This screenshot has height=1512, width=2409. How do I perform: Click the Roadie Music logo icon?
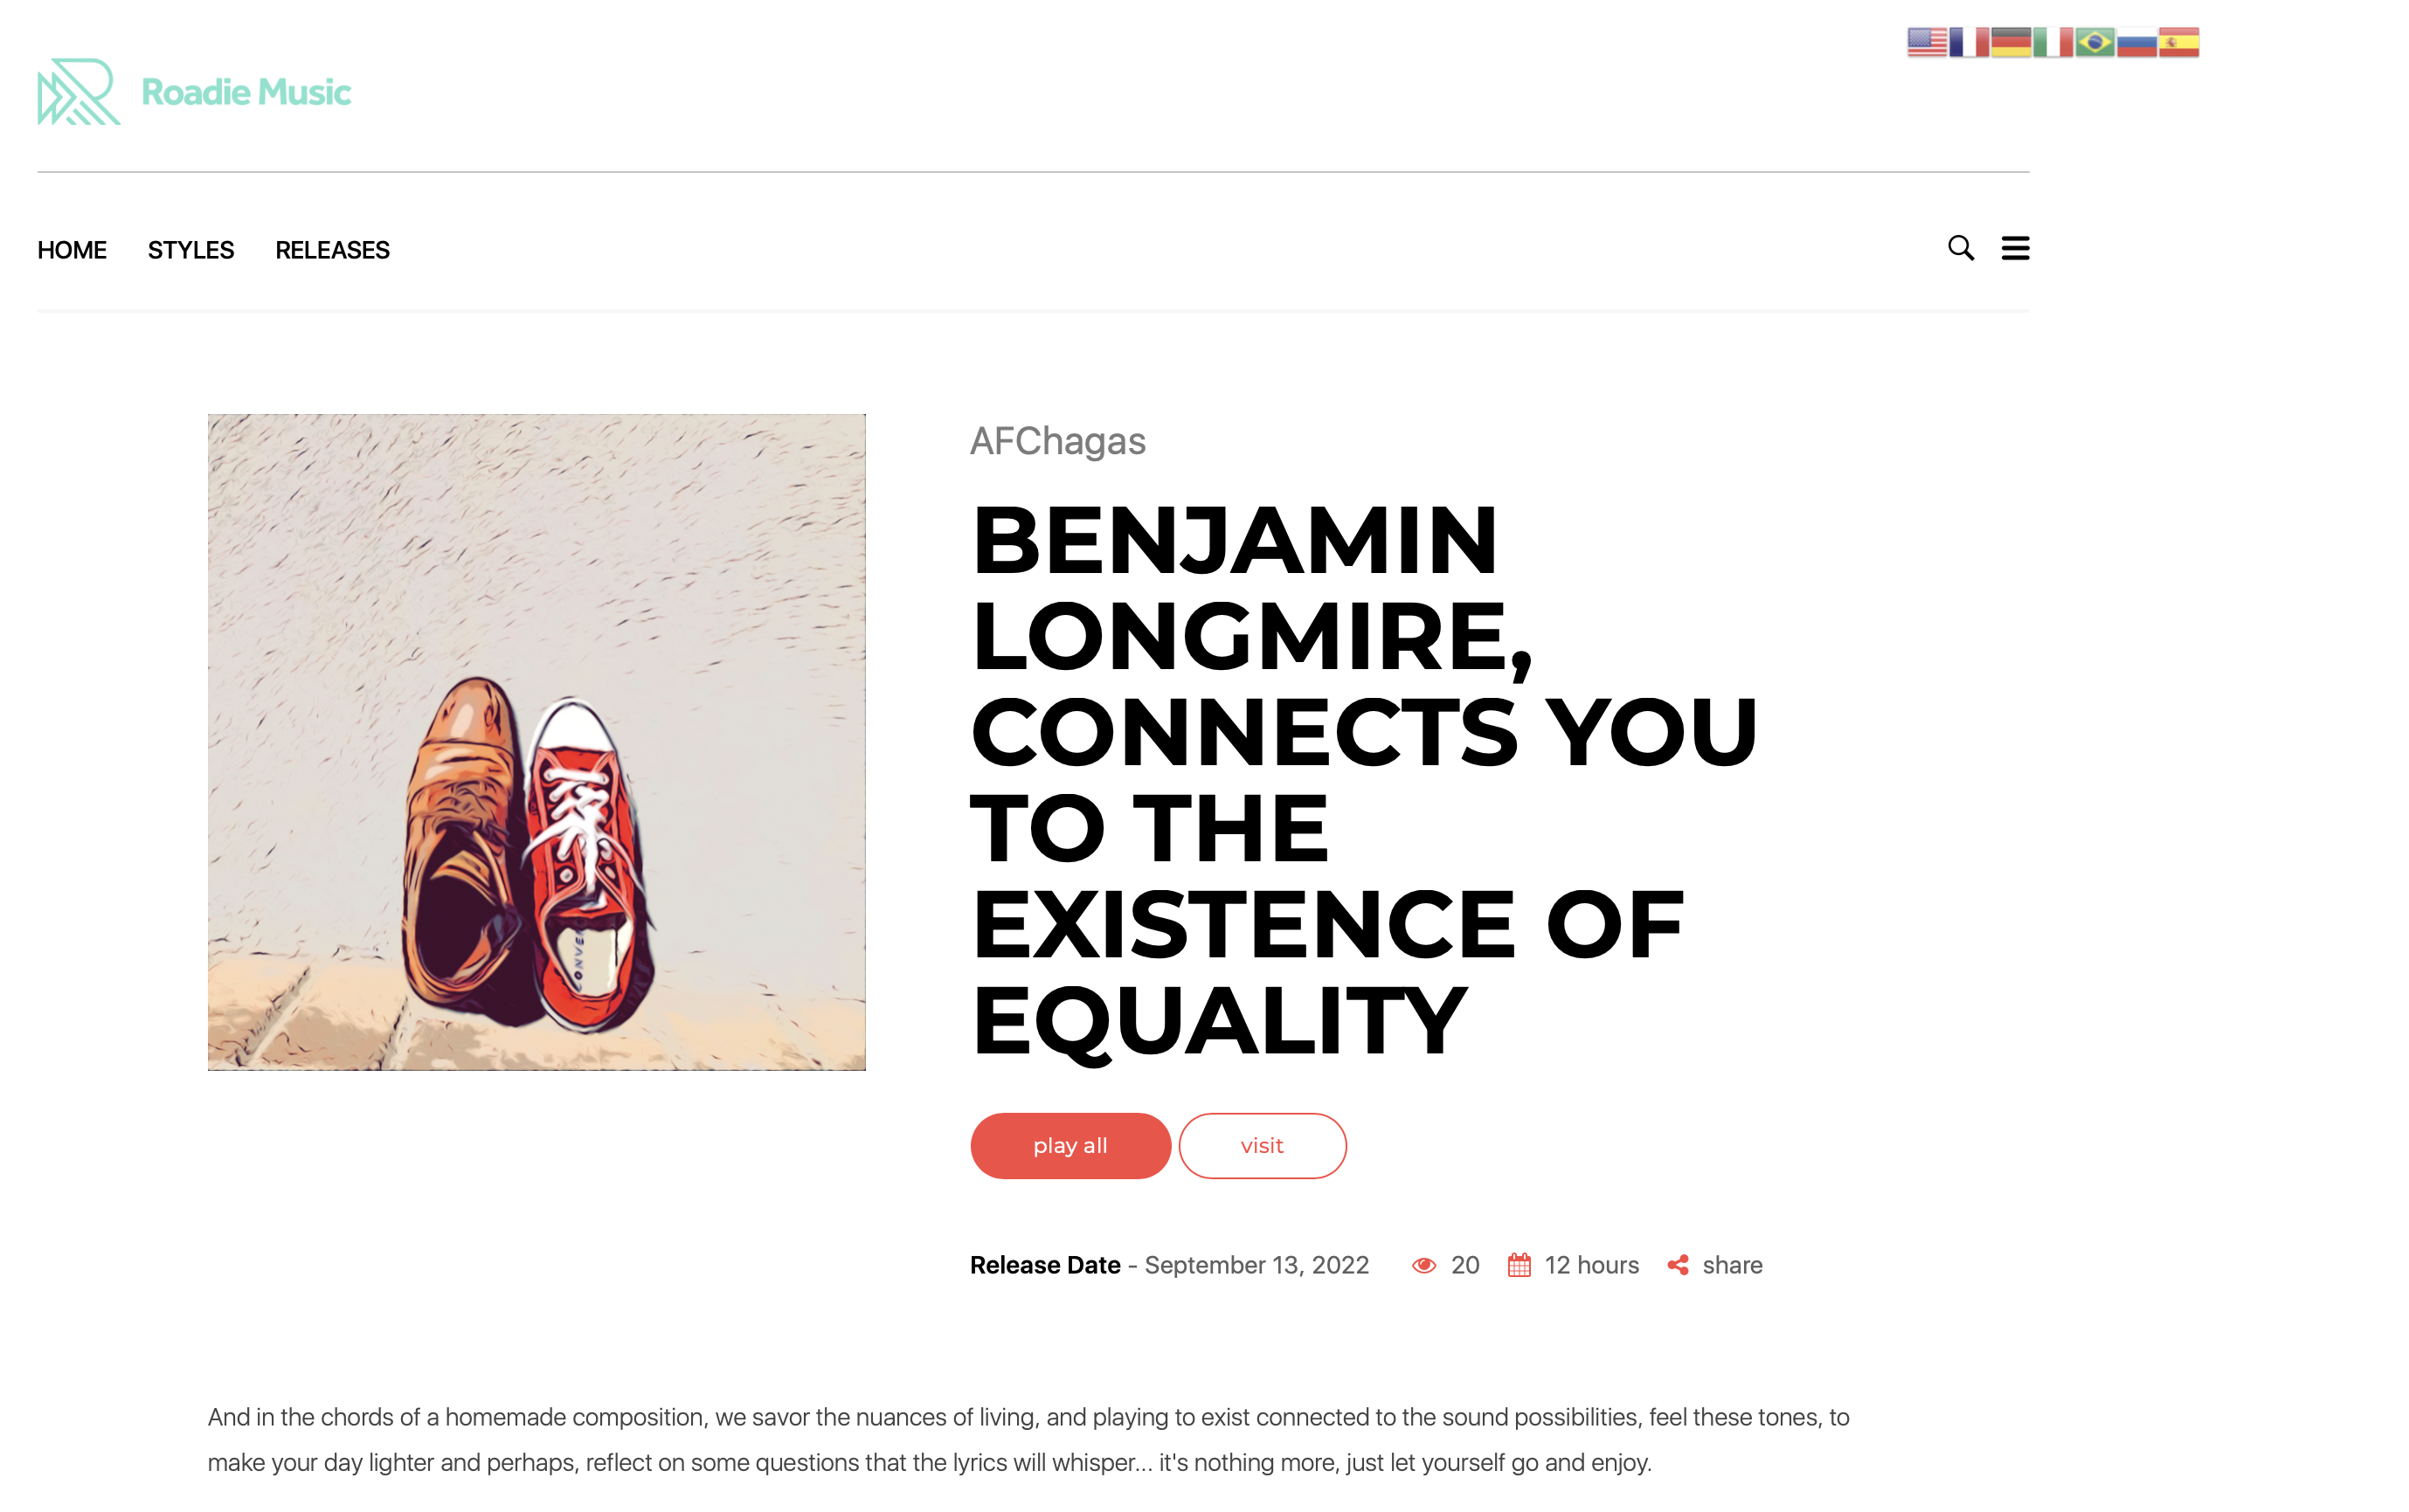point(78,91)
